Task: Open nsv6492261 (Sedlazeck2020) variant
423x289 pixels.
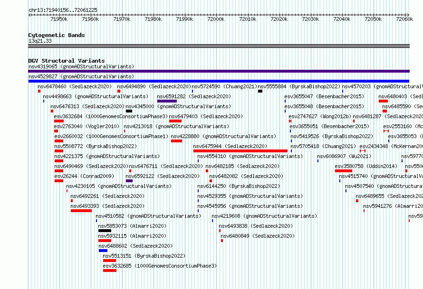Action: click(x=107, y=196)
